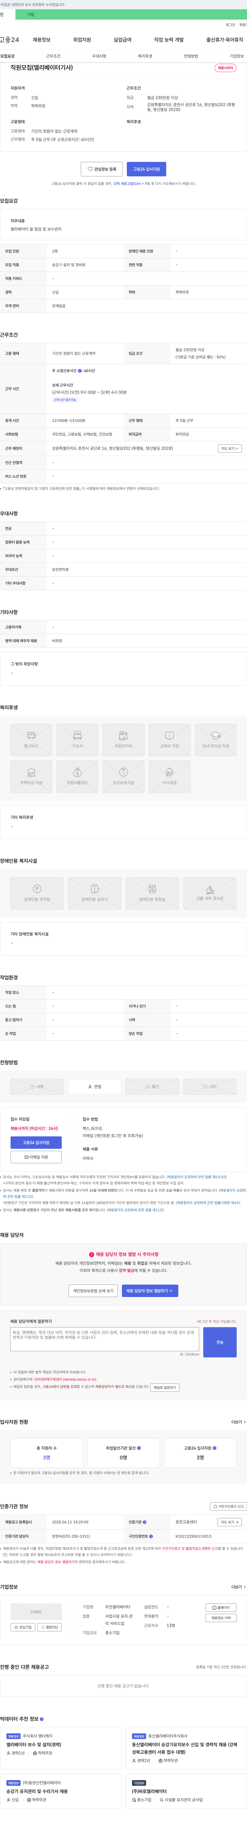Click the 로그인 link at top
Screen dimensions: 247x1832
pyautogui.click(x=231, y=25)
